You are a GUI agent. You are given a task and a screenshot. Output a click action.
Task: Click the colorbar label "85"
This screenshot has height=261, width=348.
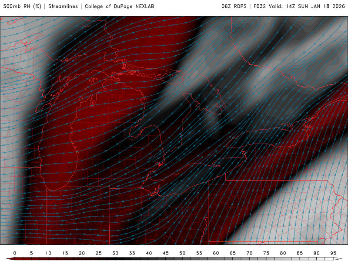300,253
